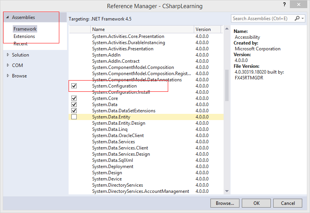The width and height of the screenshot is (310, 213).
Task: Select the Framework category
Action: coord(25,29)
